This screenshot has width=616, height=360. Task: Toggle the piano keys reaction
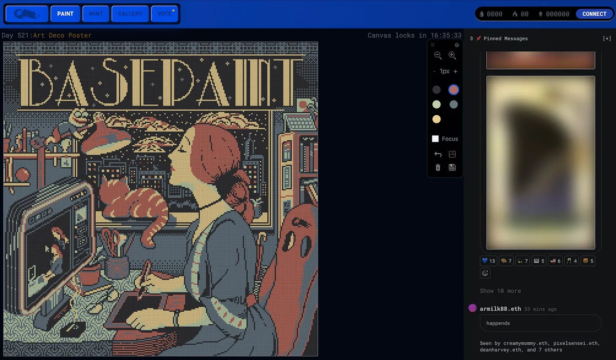click(x=539, y=261)
